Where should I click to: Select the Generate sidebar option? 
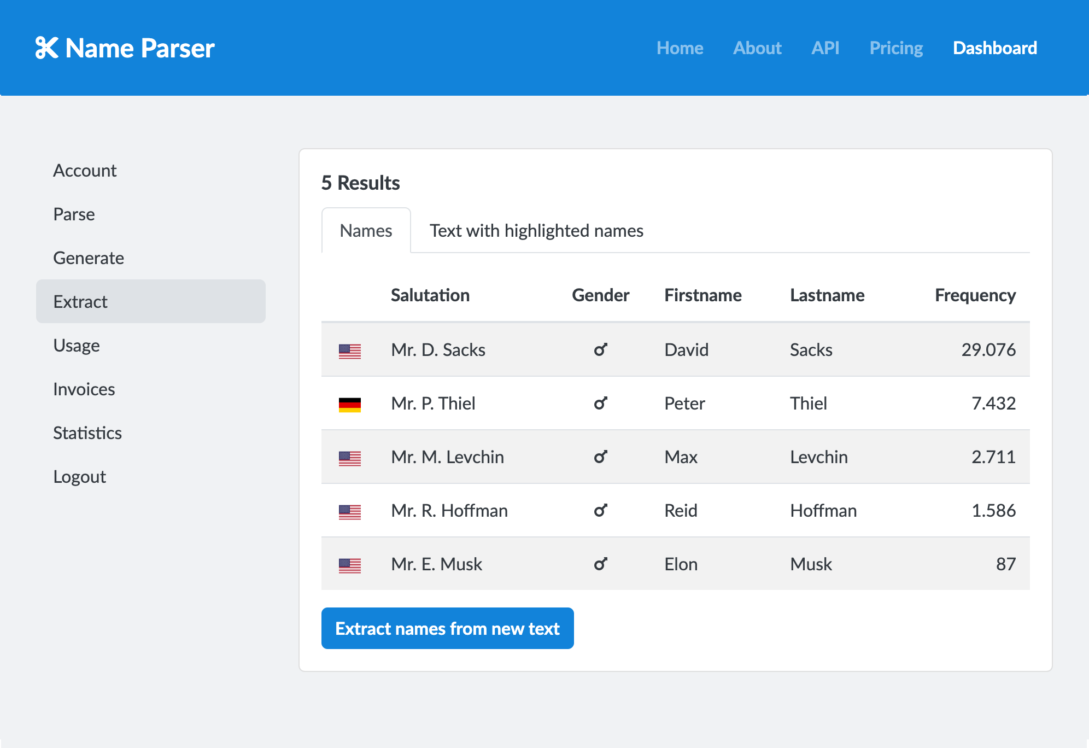click(89, 258)
